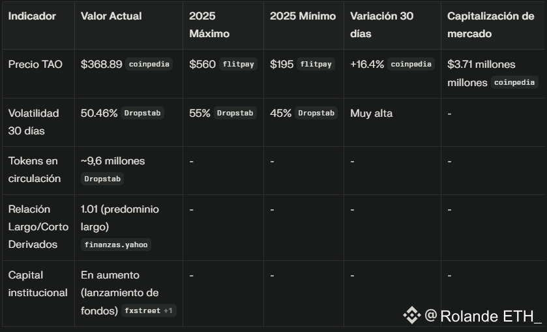The height and width of the screenshot is (332, 547).
Task: Click the Binance logo icon in watermark
Action: point(411,316)
